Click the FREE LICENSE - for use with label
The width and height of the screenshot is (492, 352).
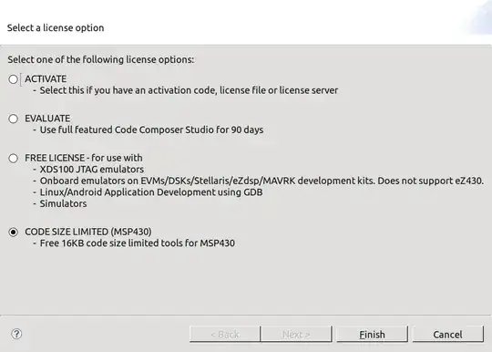click(x=84, y=158)
